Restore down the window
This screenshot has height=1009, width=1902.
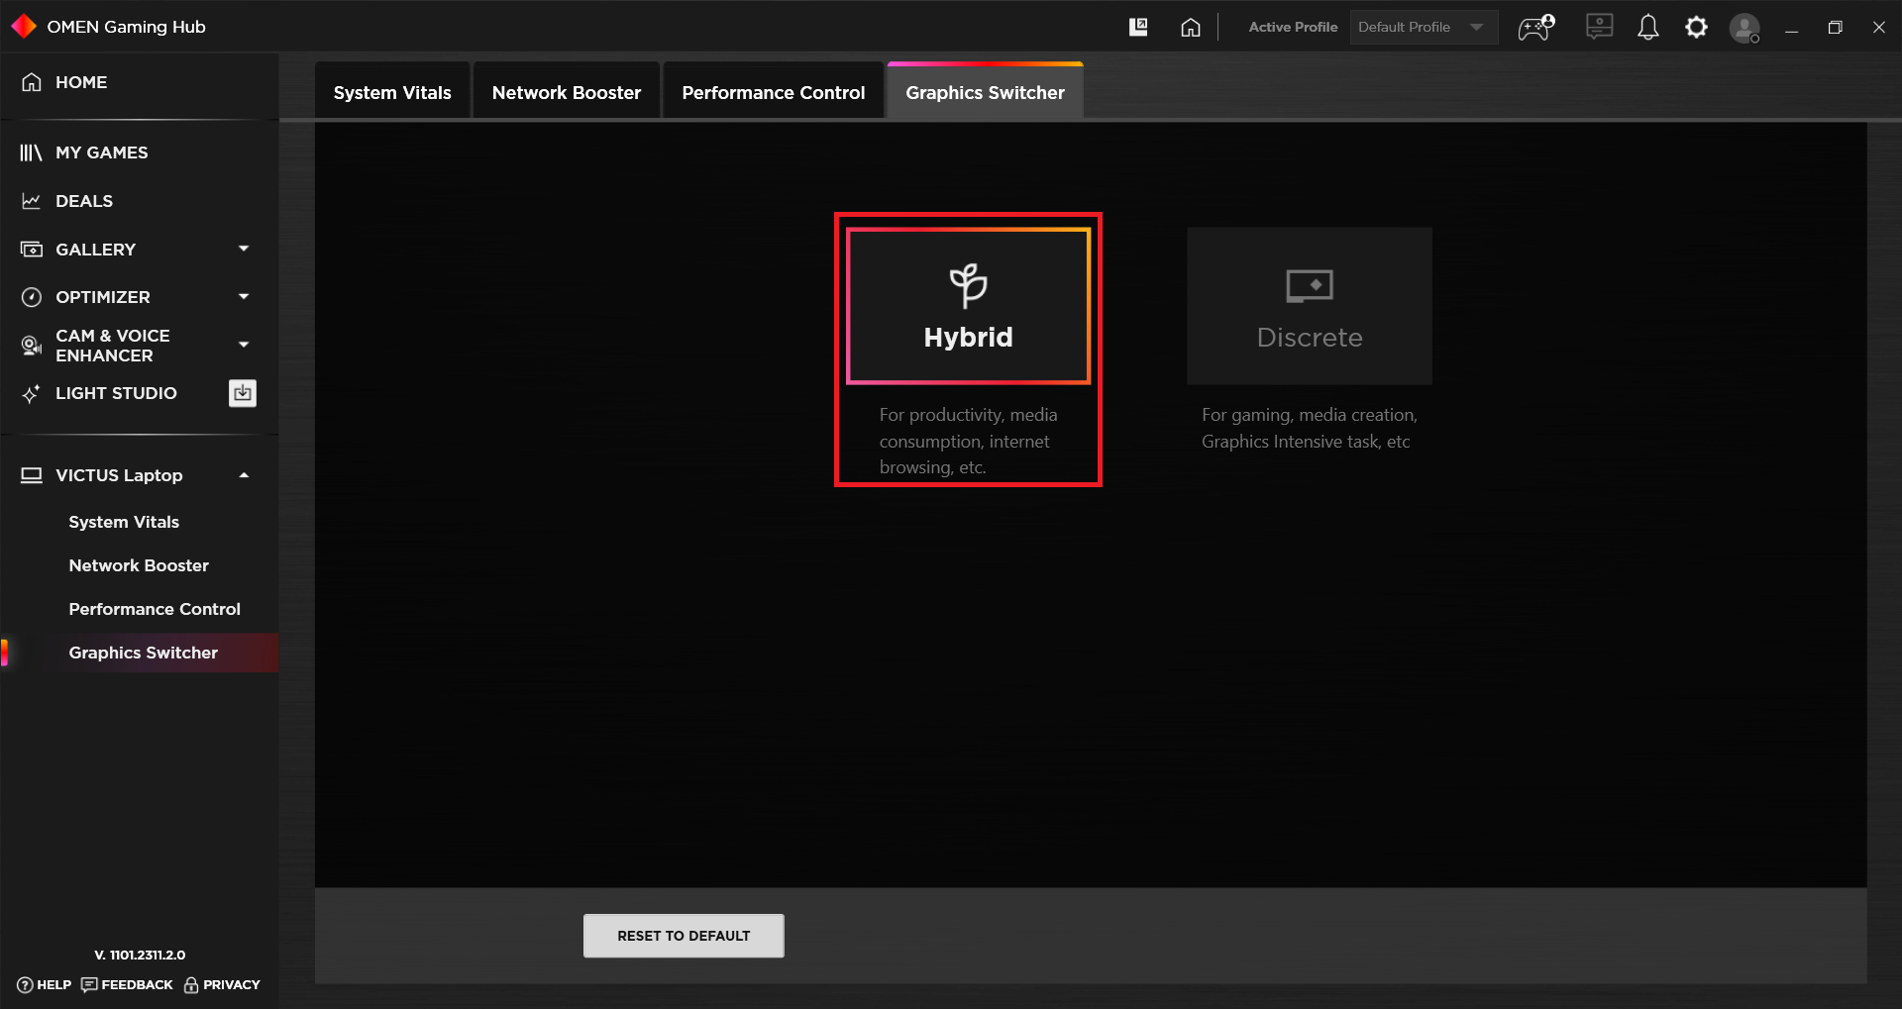[x=1835, y=28]
